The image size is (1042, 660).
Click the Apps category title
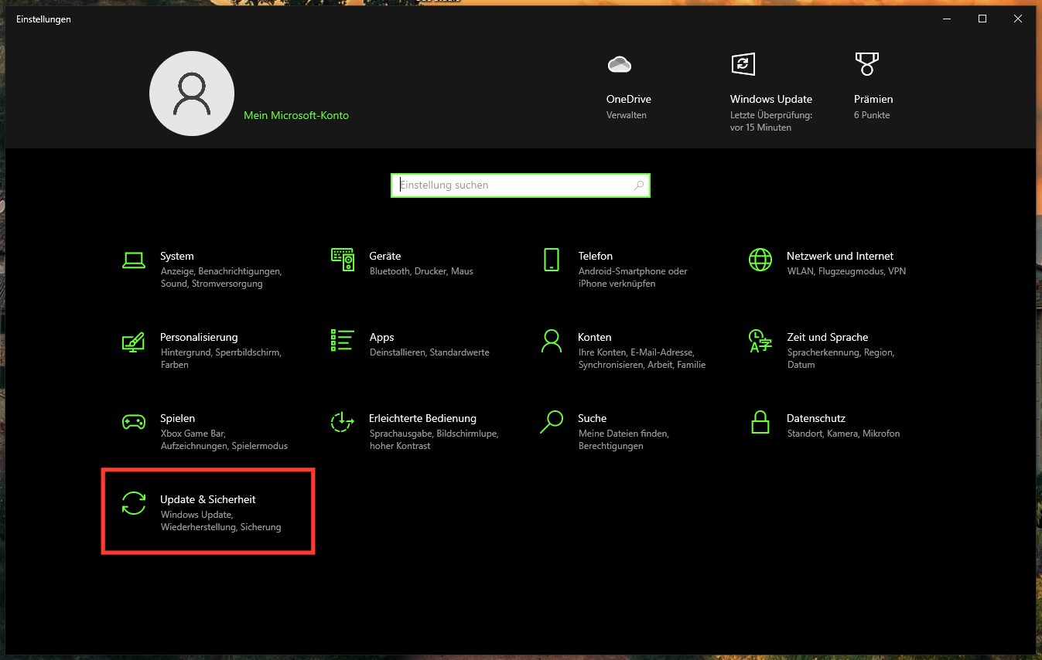pyautogui.click(x=382, y=337)
